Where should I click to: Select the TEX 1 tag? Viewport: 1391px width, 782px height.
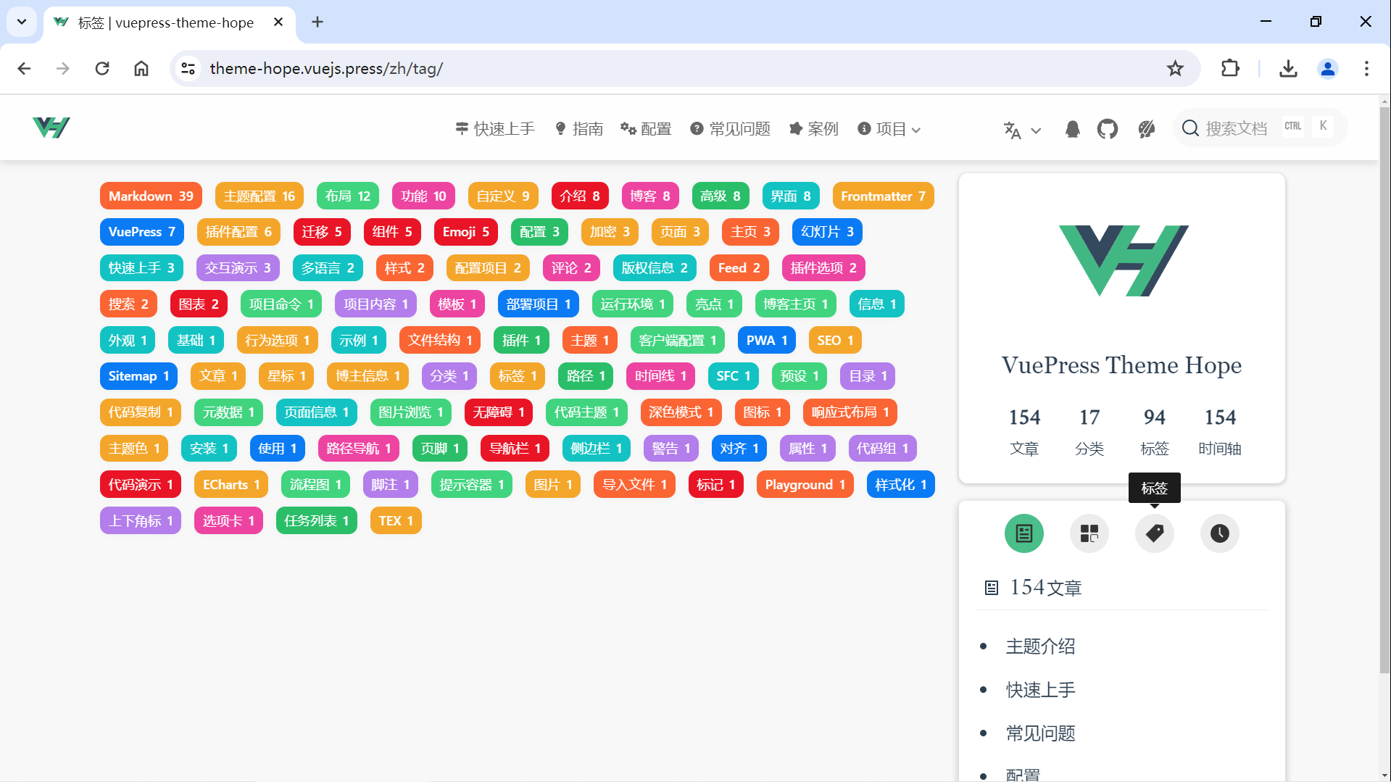(x=396, y=521)
